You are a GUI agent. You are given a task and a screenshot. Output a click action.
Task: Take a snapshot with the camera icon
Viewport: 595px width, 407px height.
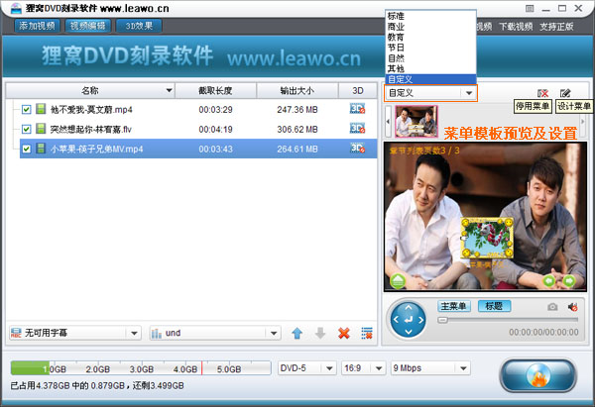[x=552, y=306]
